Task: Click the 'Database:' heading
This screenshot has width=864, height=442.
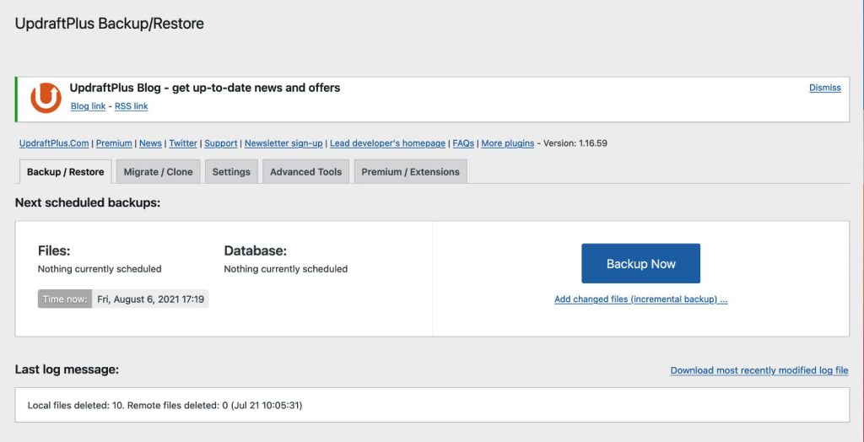Action: pyautogui.click(x=256, y=251)
